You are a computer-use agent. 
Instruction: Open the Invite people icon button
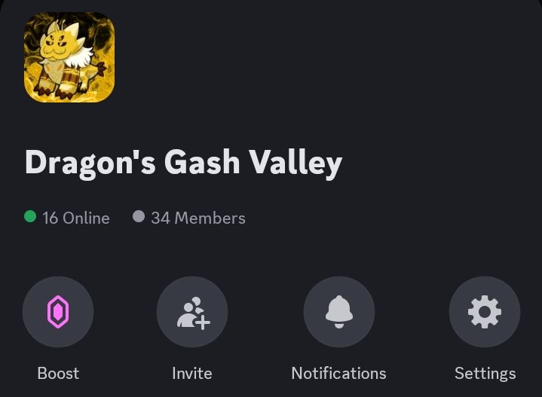[192, 312]
